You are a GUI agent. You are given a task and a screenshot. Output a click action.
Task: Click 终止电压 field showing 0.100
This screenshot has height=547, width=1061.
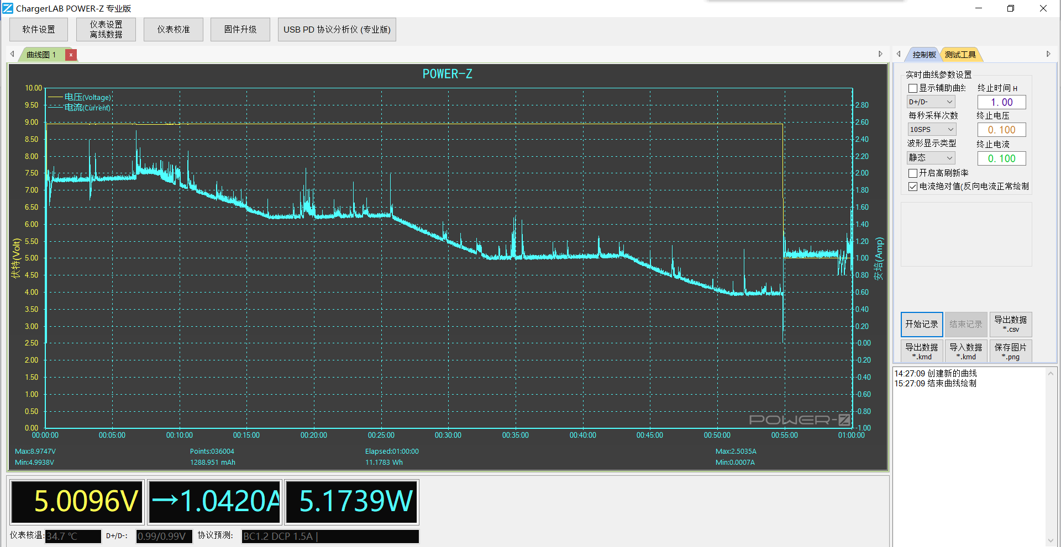(x=1001, y=130)
